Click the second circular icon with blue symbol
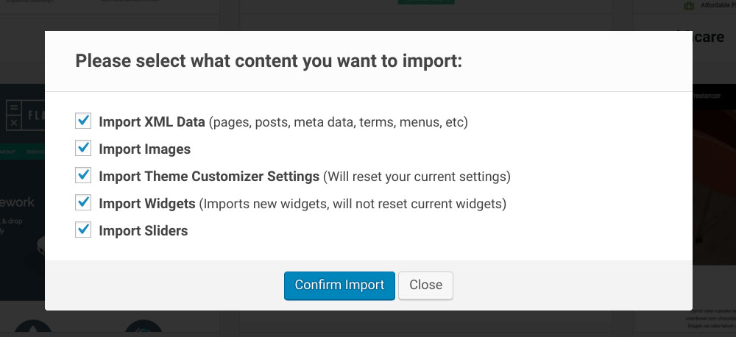Screen dimensions: 736x337 tap(143, 329)
